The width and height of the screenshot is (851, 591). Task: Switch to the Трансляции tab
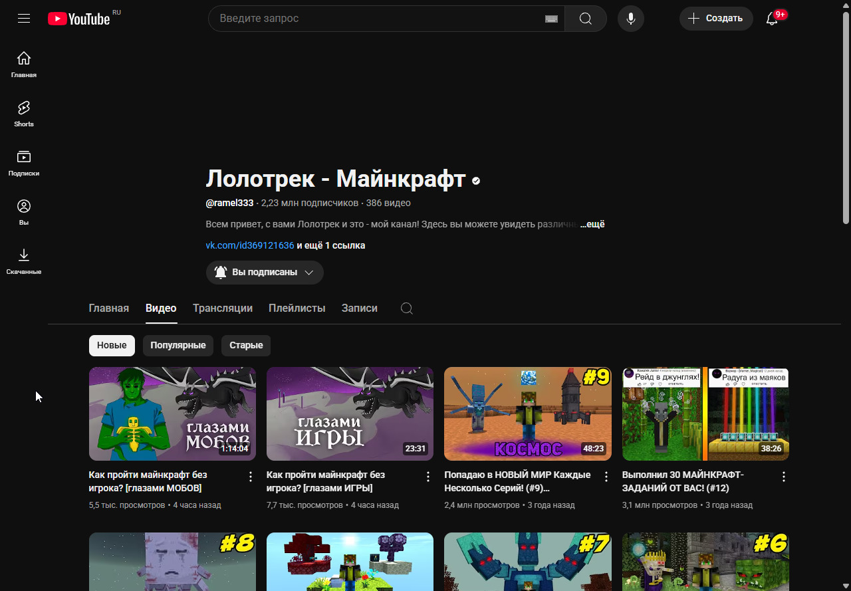pos(223,308)
